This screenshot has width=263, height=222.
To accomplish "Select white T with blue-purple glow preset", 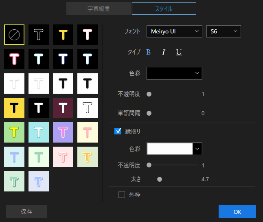I will coord(63,59).
